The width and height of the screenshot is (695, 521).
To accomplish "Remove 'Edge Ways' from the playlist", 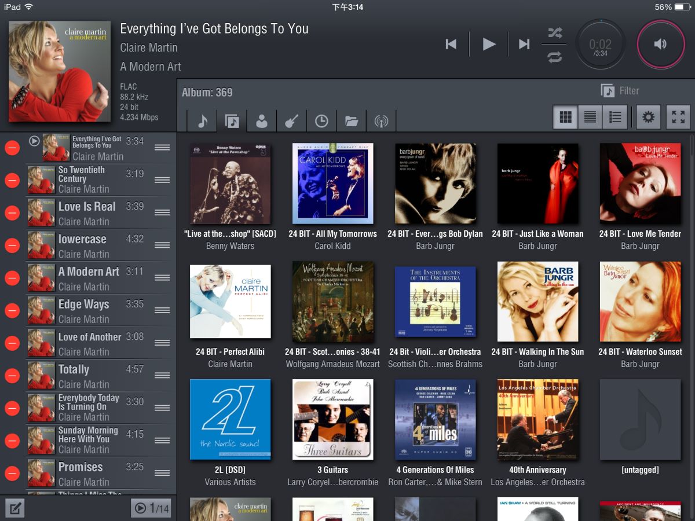I will 12,311.
